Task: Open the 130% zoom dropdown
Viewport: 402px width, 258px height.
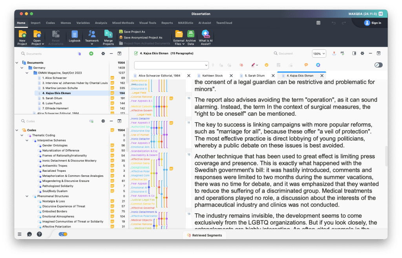Action: [x=319, y=53]
